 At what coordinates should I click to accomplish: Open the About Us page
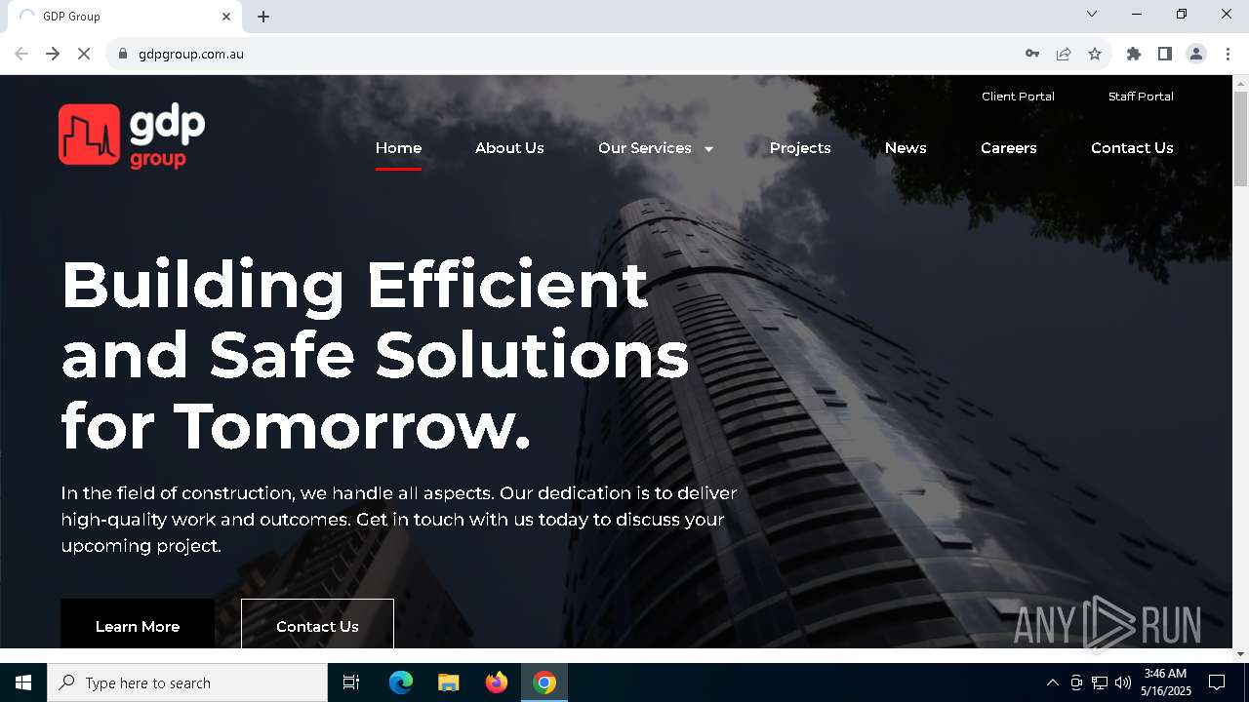click(509, 148)
